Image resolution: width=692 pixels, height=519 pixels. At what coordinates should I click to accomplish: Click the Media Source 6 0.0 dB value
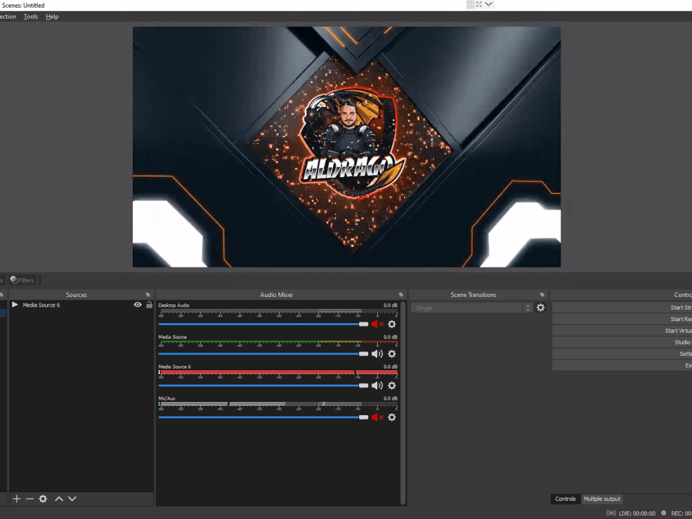tap(390, 367)
